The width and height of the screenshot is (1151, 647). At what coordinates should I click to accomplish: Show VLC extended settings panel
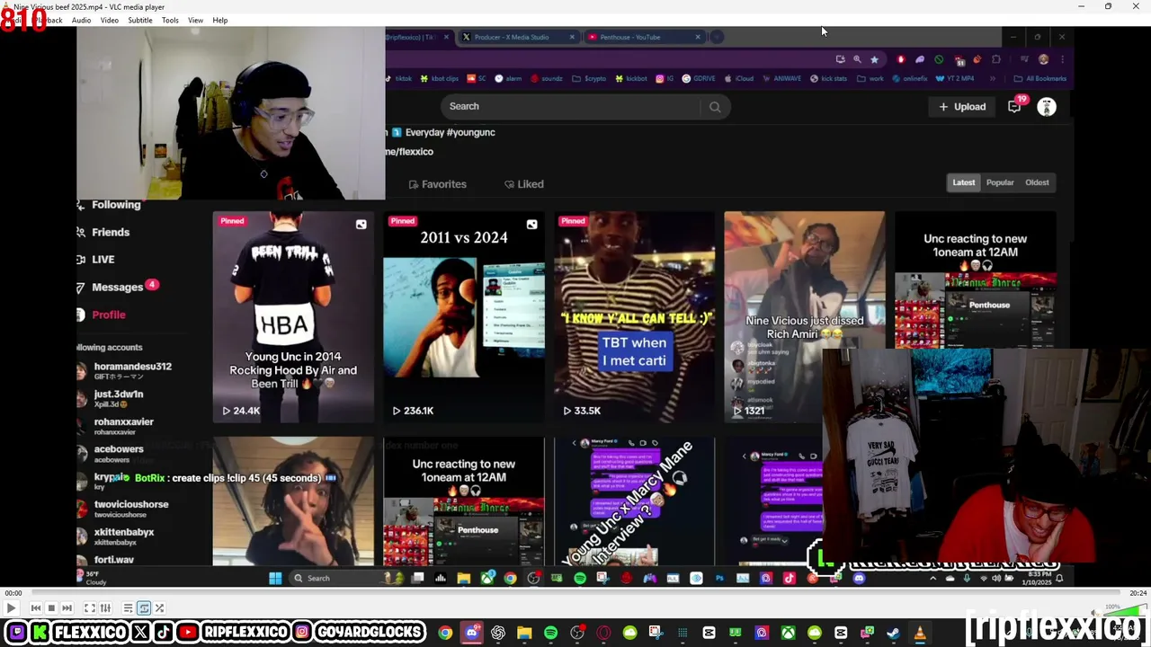click(105, 608)
